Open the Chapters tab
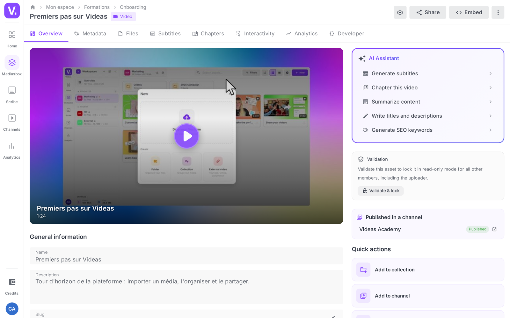The width and height of the screenshot is (510, 318). (208, 34)
